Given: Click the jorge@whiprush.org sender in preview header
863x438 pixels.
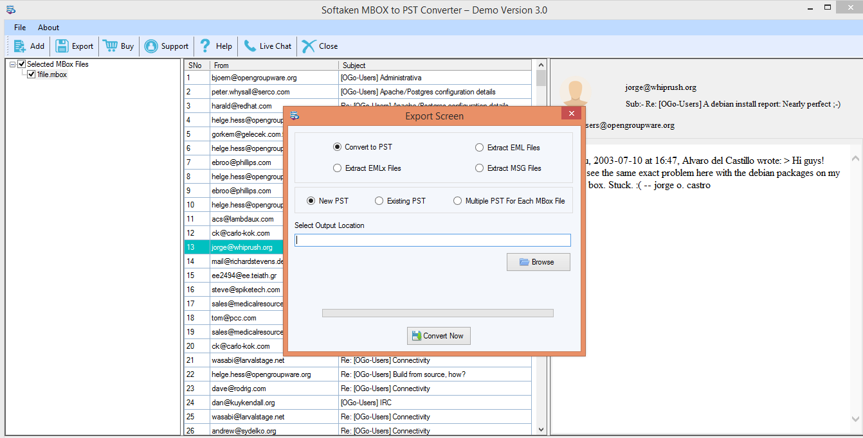Looking at the screenshot, I should click(x=660, y=87).
